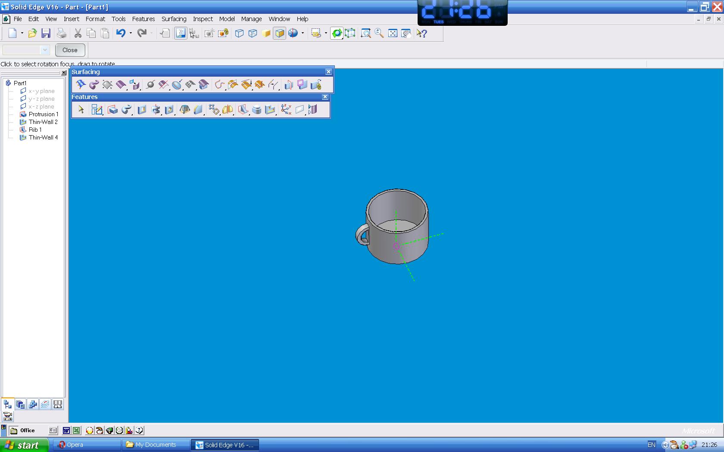This screenshot has height=452, width=724.
Task: Open the Undo history dropdown arrow
Action: [131, 33]
